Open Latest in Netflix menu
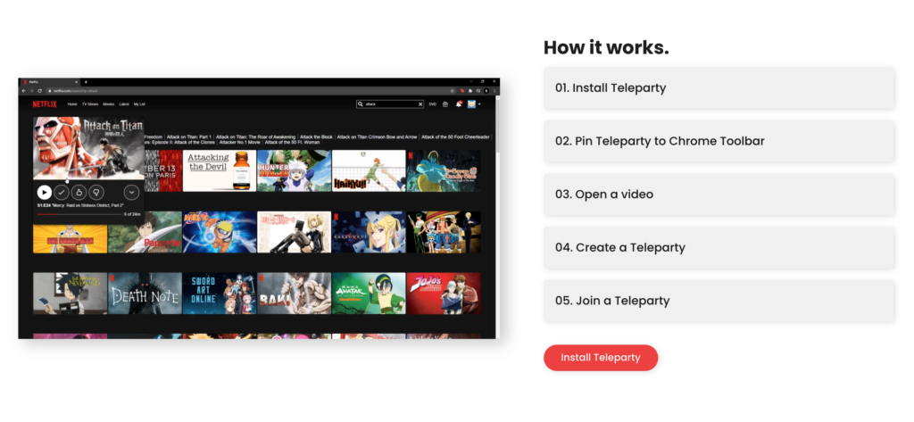 (124, 104)
